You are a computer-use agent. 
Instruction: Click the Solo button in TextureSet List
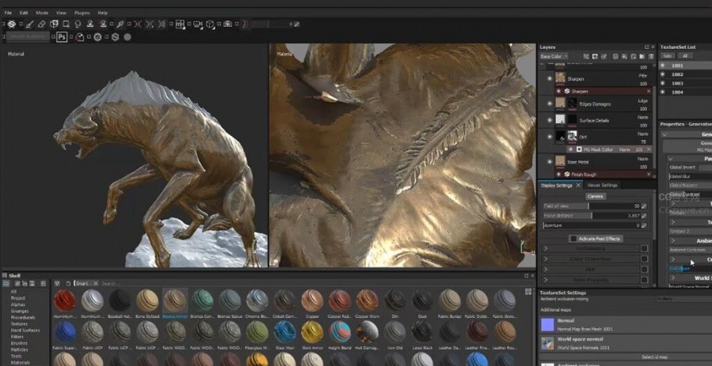point(667,56)
